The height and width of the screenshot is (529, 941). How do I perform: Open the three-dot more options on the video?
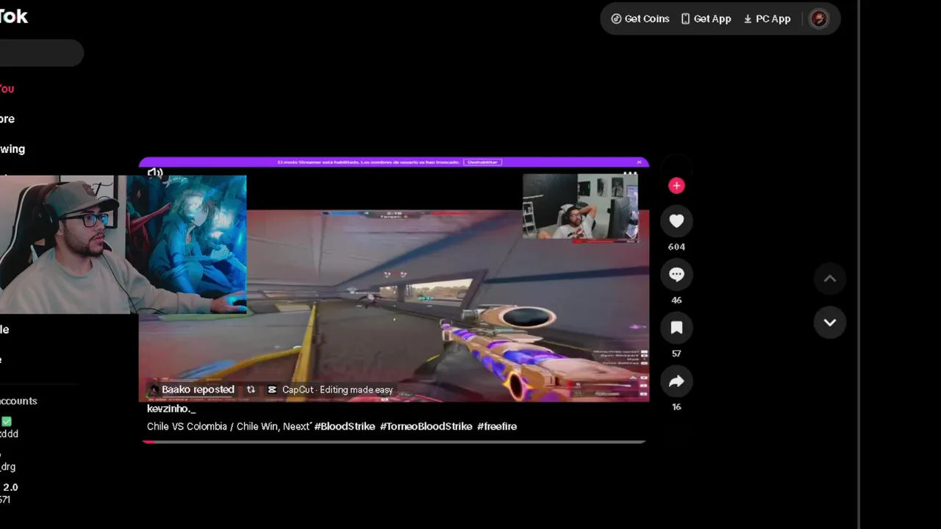(x=630, y=173)
